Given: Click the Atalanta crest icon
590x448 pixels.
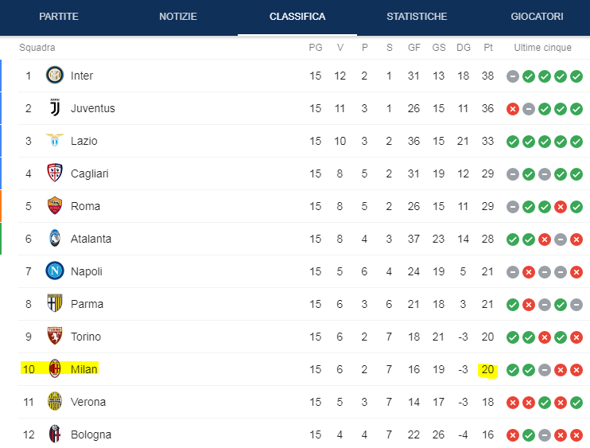Looking at the screenshot, I should pos(54,239).
